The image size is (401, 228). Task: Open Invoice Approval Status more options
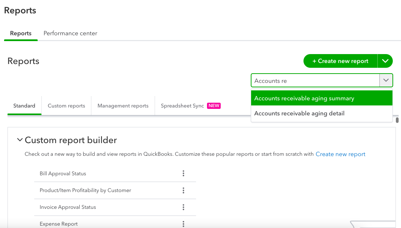click(183, 207)
